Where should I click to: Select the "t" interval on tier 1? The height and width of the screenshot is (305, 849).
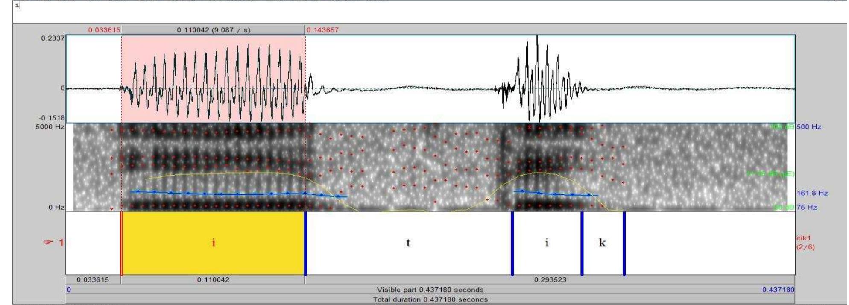(408, 243)
